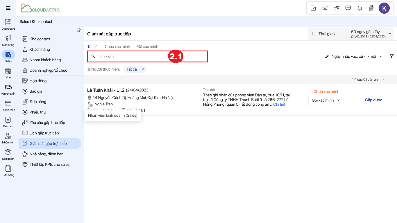Open the Dashboard icon in sidebar

click(8, 22)
